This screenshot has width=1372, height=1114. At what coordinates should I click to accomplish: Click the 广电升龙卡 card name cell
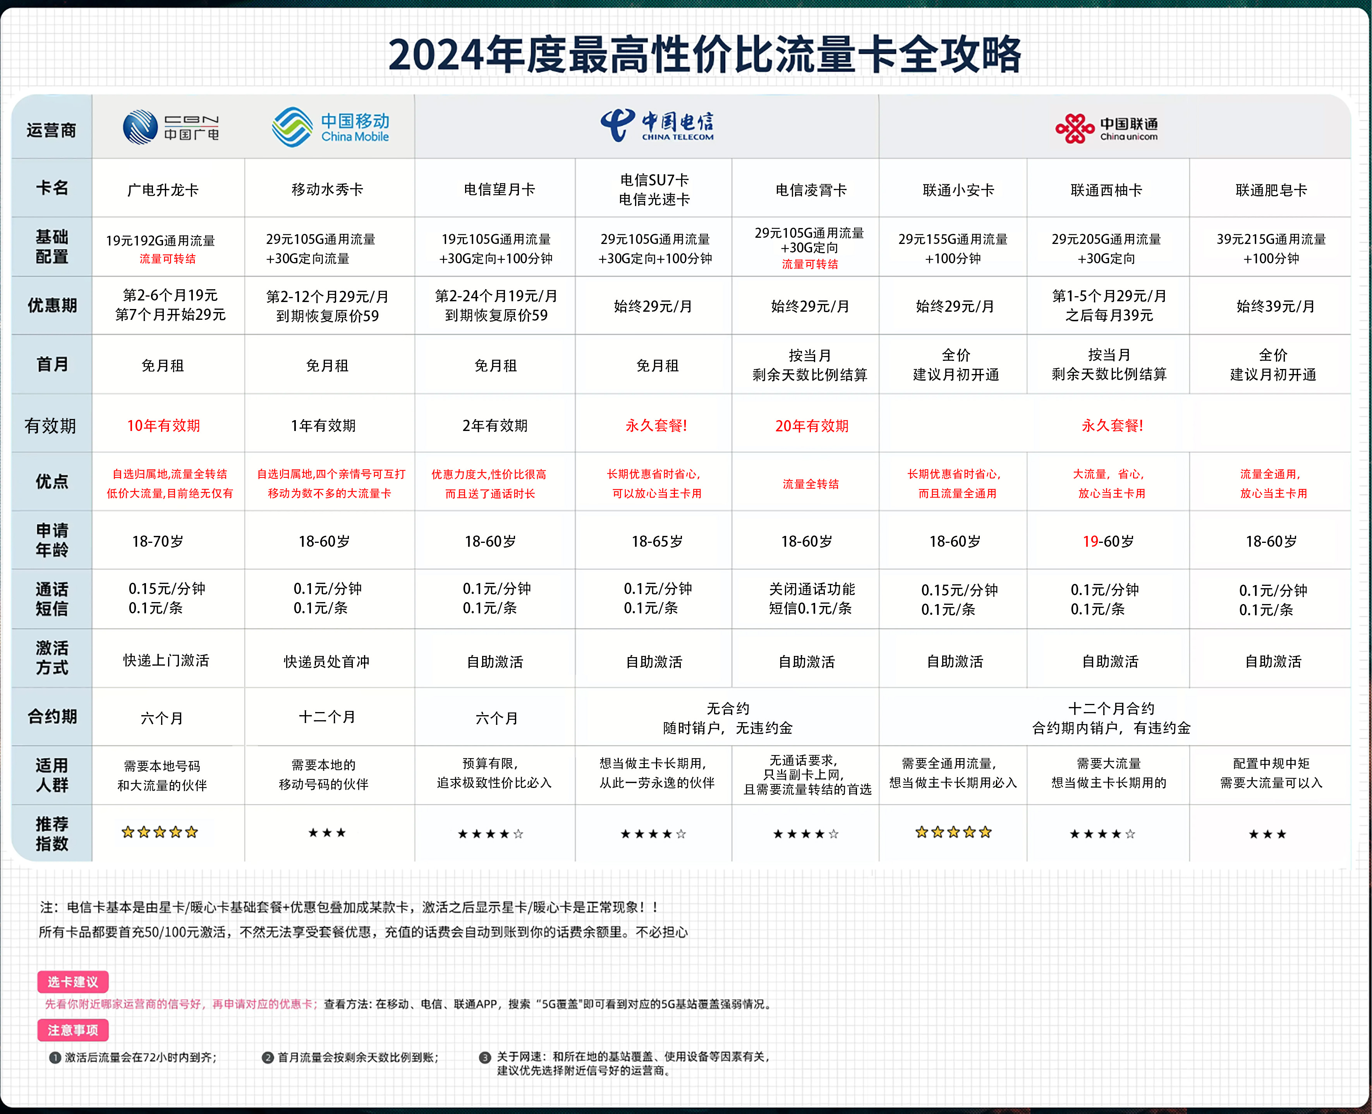coord(163,190)
